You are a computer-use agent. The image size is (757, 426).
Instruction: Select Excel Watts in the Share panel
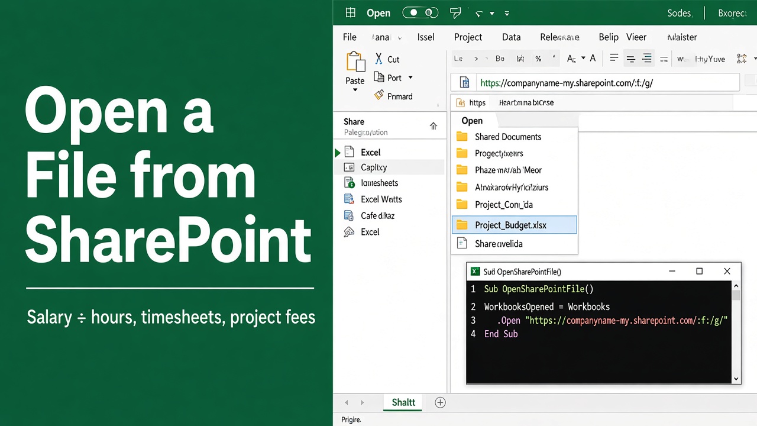381,199
